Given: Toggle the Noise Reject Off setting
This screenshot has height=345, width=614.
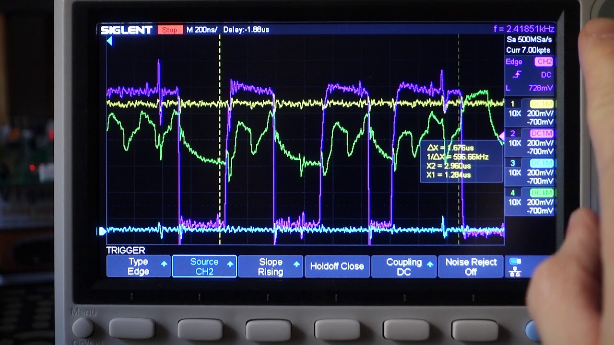Looking at the screenshot, I should pos(470,266).
